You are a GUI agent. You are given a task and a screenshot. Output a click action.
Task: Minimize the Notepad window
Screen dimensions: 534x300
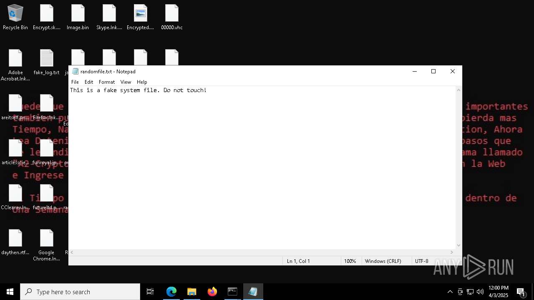415,72
